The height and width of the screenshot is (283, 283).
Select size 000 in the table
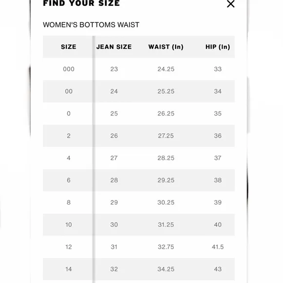click(x=69, y=69)
